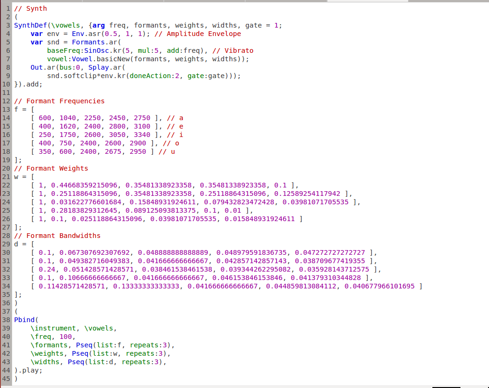This screenshot has width=489, height=388.
Task: Click the '// Formant Weights' comment
Action: 51,168
